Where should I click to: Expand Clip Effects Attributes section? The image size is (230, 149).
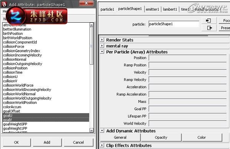click(x=102, y=145)
